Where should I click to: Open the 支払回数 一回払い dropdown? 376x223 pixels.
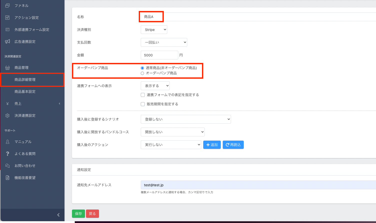(164, 42)
